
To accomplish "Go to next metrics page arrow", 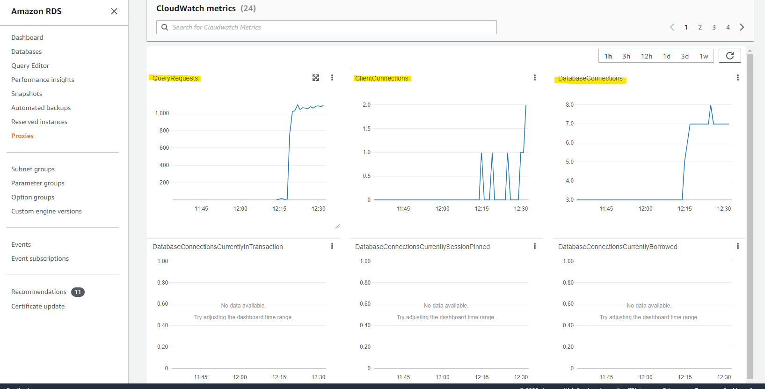I will click(x=742, y=27).
